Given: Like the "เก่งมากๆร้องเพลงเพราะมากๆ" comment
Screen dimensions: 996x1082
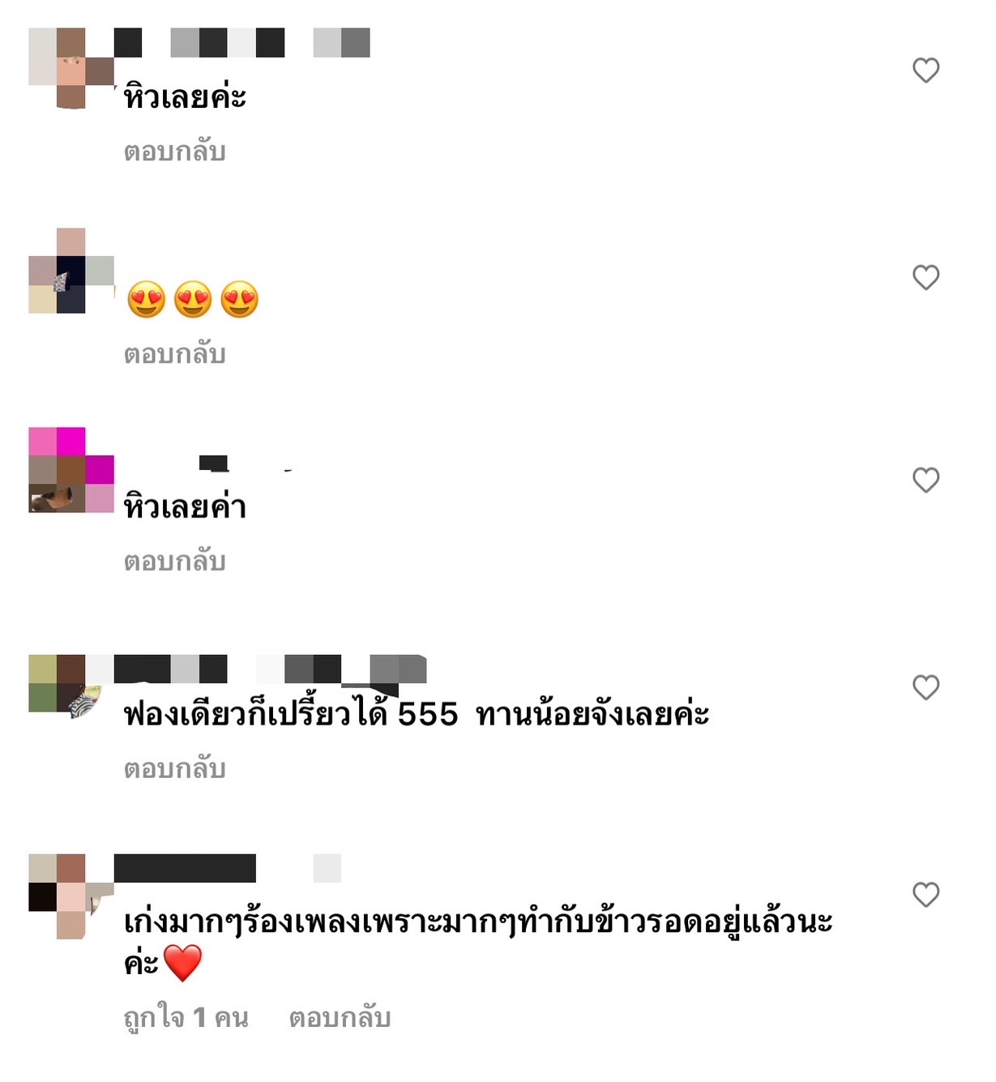Looking at the screenshot, I should click(925, 894).
